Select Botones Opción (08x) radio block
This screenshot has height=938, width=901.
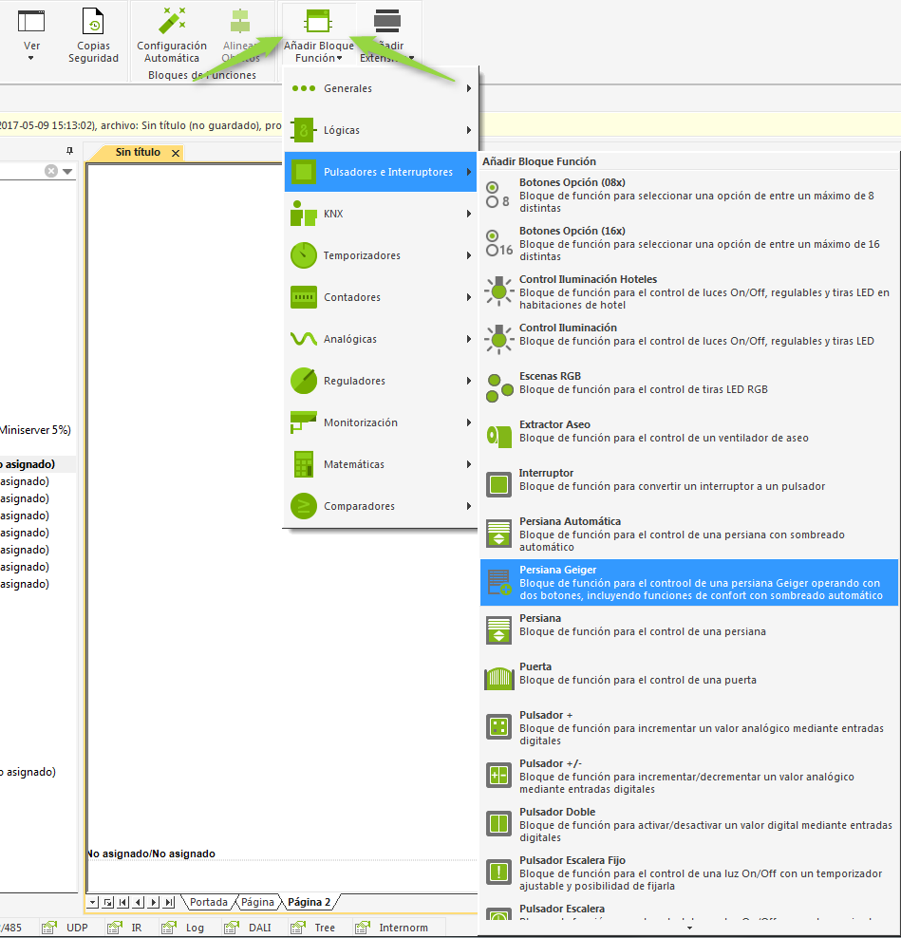[x=689, y=195]
